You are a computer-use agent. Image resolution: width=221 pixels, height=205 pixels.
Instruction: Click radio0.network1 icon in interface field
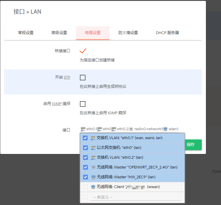131,129
